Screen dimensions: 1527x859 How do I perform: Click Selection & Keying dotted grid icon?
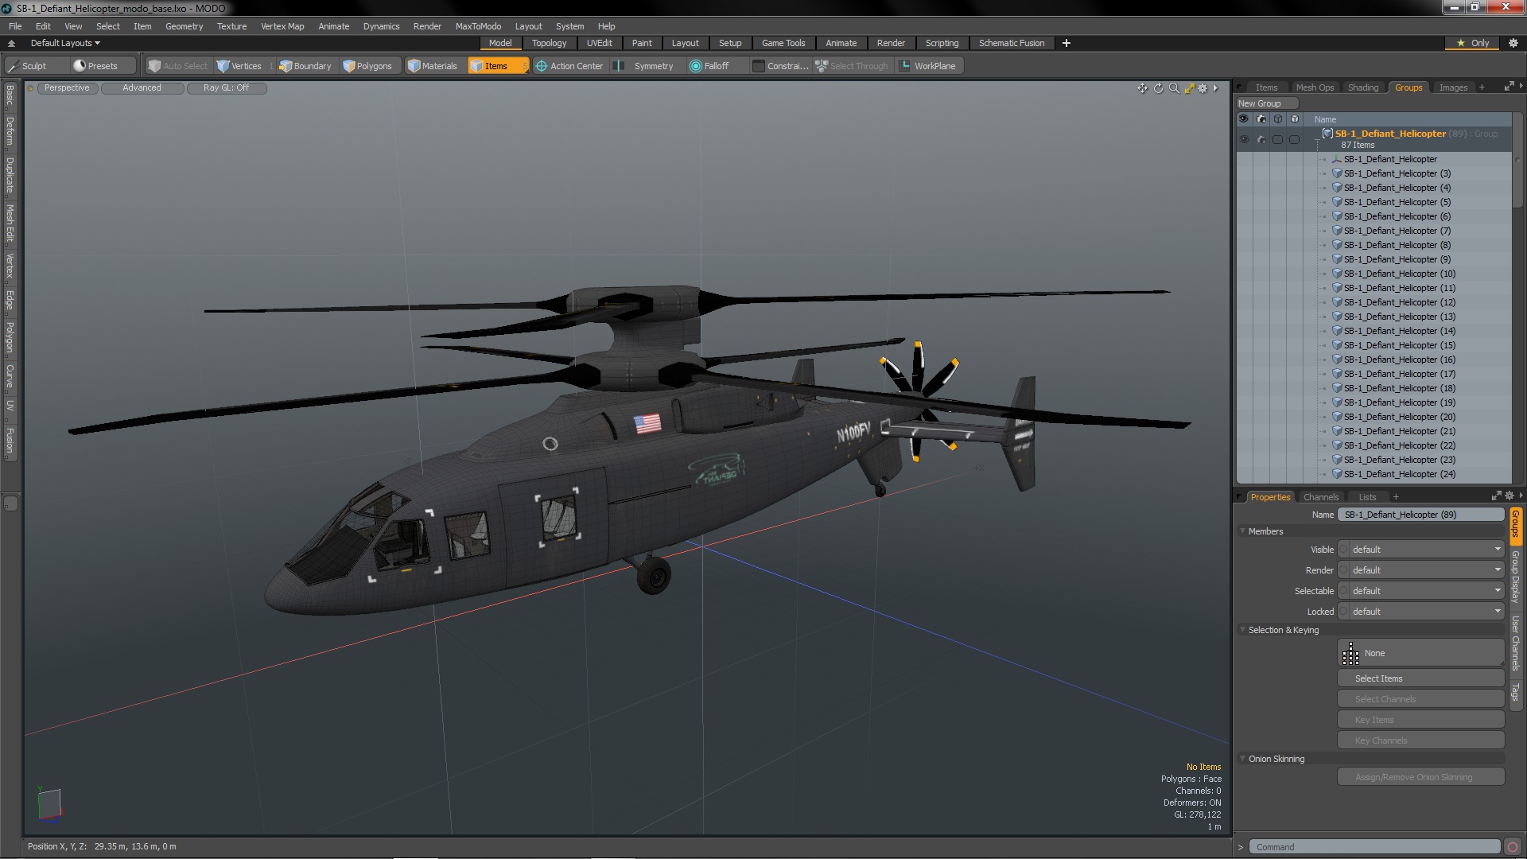click(1350, 654)
